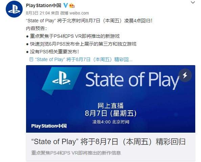Open the card title 精彩回归 headline
The image size is (201, 162).
tap(108, 142)
